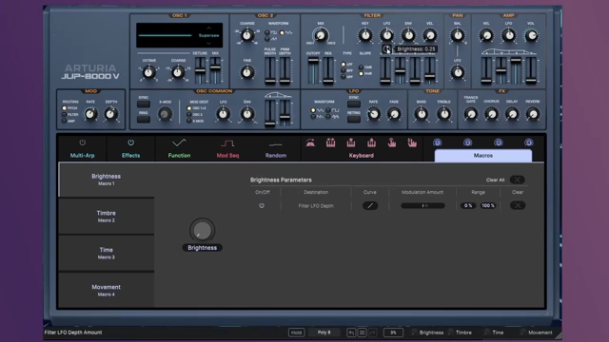Screen dimensions: 609x342
Task: Click the third Keyboard source icon
Action: [x=351, y=142]
